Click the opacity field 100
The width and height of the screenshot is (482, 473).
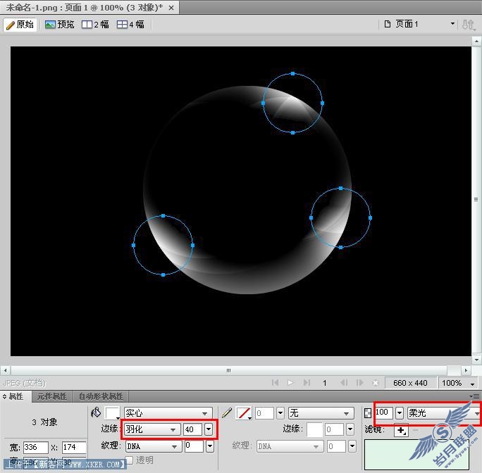(383, 412)
